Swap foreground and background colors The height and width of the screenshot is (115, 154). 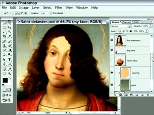[10, 79]
